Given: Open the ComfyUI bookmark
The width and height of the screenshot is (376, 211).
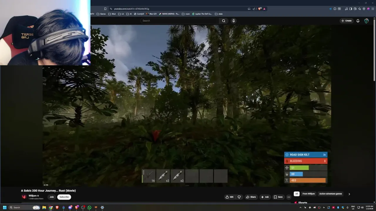Looking at the screenshot, I should pyautogui.click(x=139, y=14).
